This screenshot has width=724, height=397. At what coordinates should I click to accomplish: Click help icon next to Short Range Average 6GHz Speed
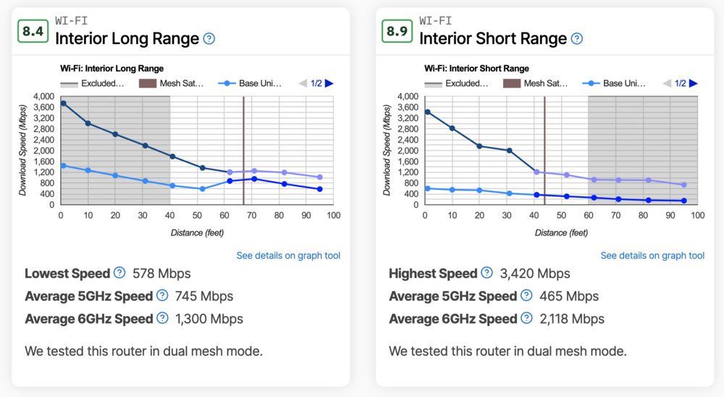pos(526,318)
